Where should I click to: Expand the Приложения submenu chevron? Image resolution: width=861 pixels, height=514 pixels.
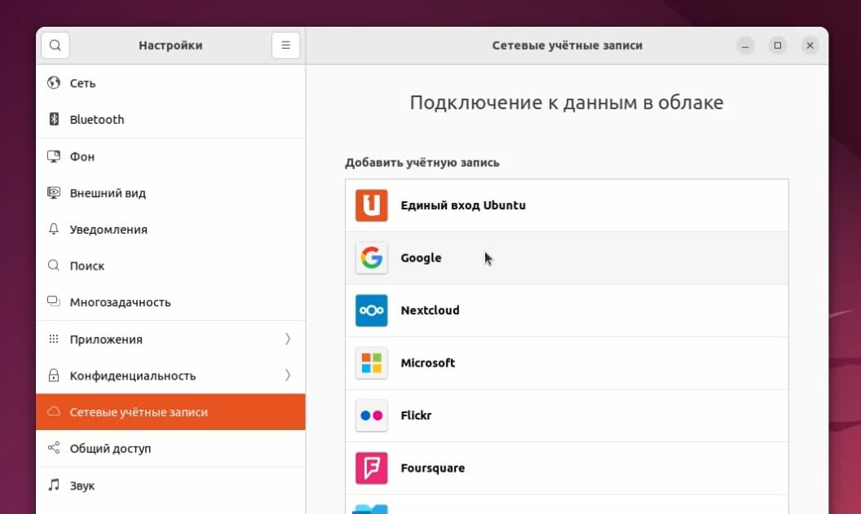[288, 339]
